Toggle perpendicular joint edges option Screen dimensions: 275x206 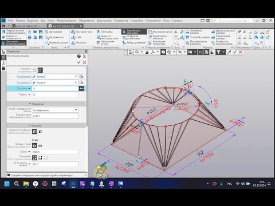click(34, 145)
